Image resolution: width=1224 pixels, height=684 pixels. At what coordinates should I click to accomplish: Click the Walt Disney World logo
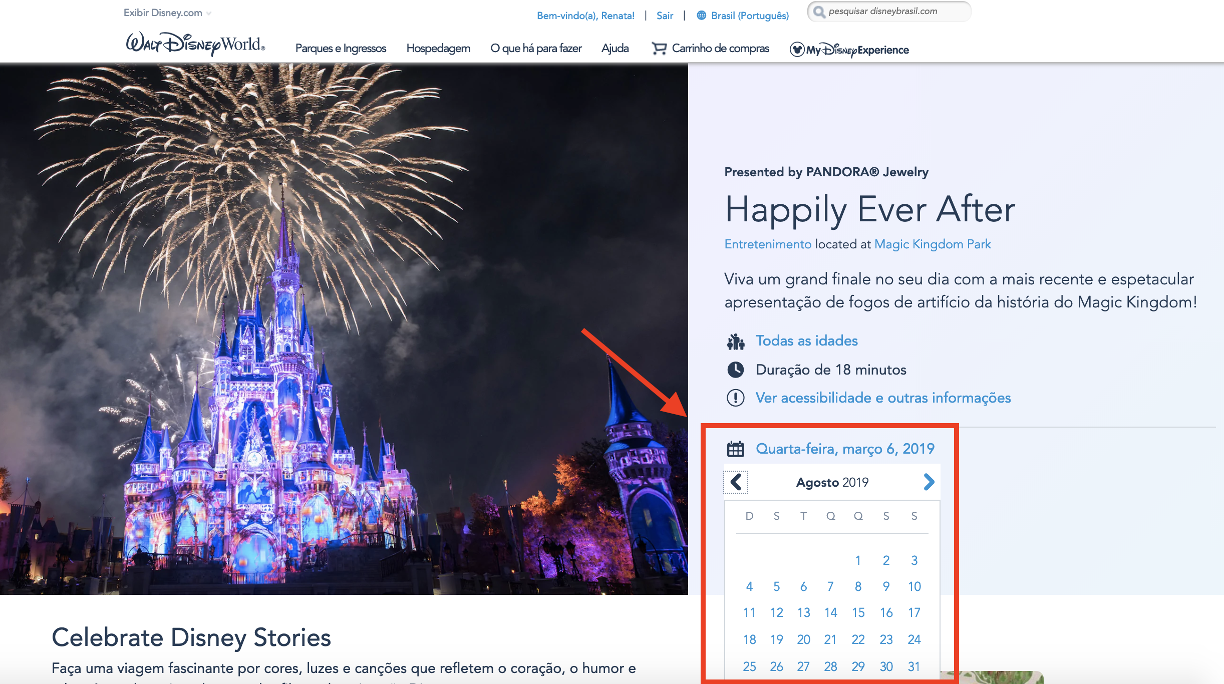[x=195, y=44]
